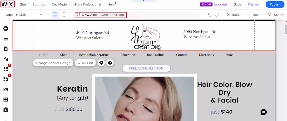The height and width of the screenshot is (121, 287).
Task: Open the Tools panel
Action: [x=253, y=15]
